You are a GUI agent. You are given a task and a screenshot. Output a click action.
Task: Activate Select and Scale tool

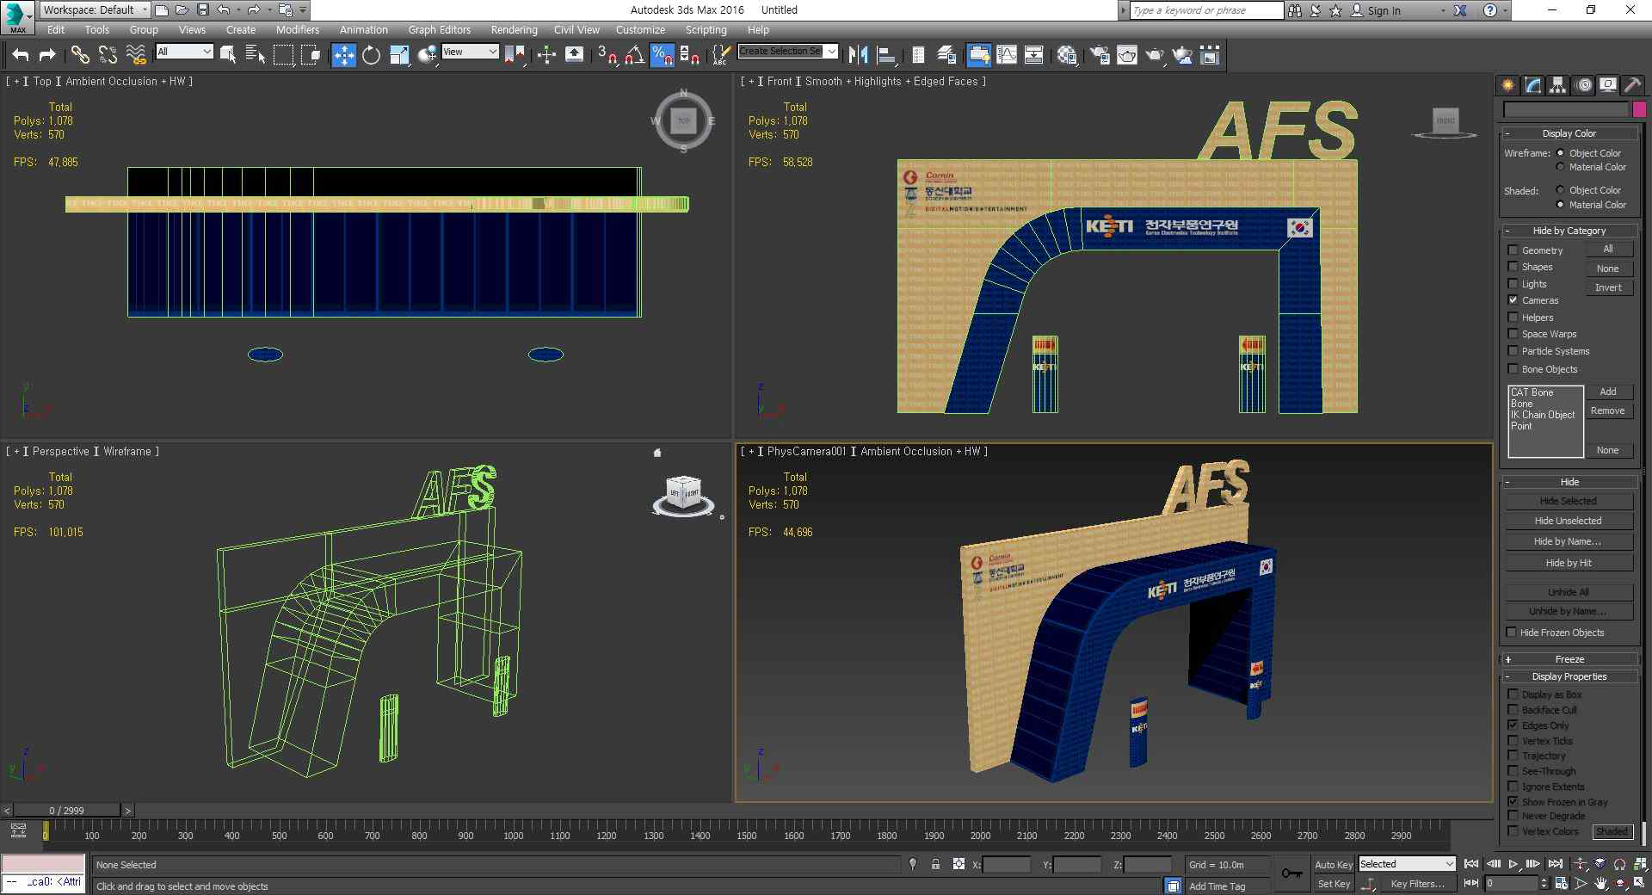pyautogui.click(x=399, y=55)
